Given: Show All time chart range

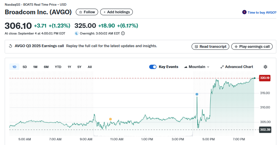Looking at the screenshot, I should (x=90, y=67).
